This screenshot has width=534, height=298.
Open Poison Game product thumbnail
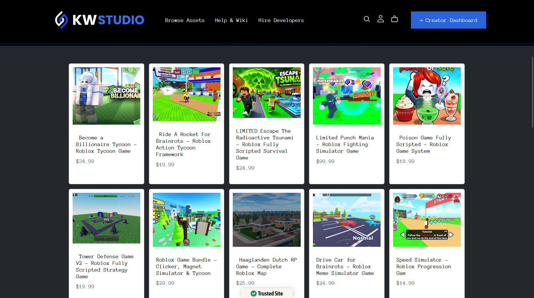click(427, 96)
